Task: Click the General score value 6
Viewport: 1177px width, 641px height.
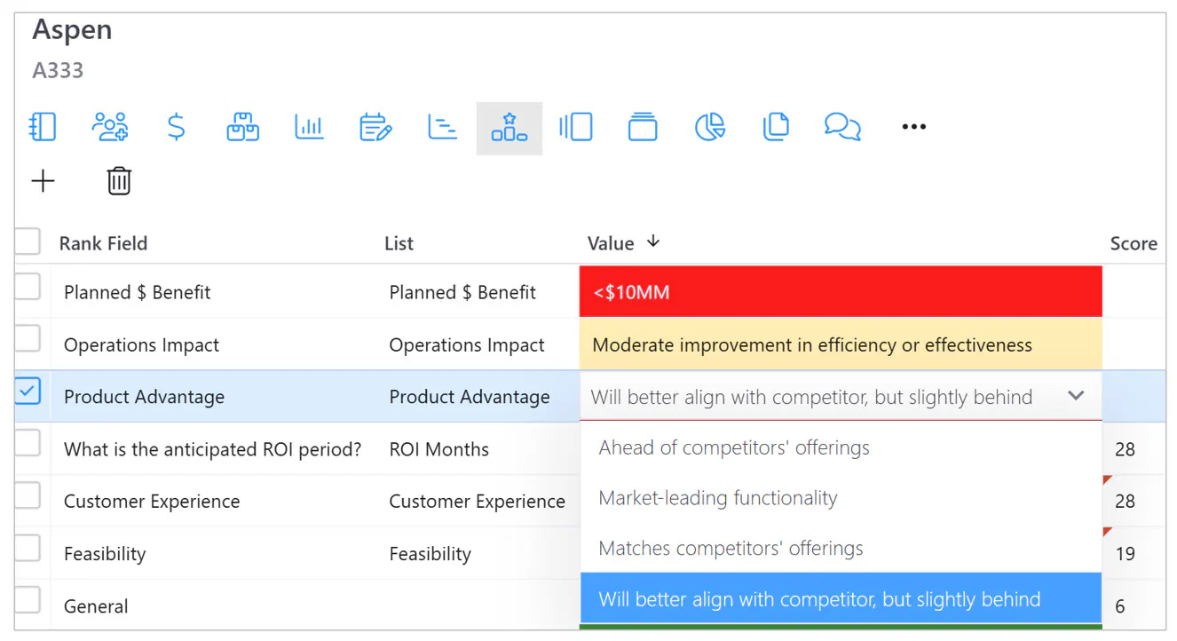Action: coord(1119,606)
